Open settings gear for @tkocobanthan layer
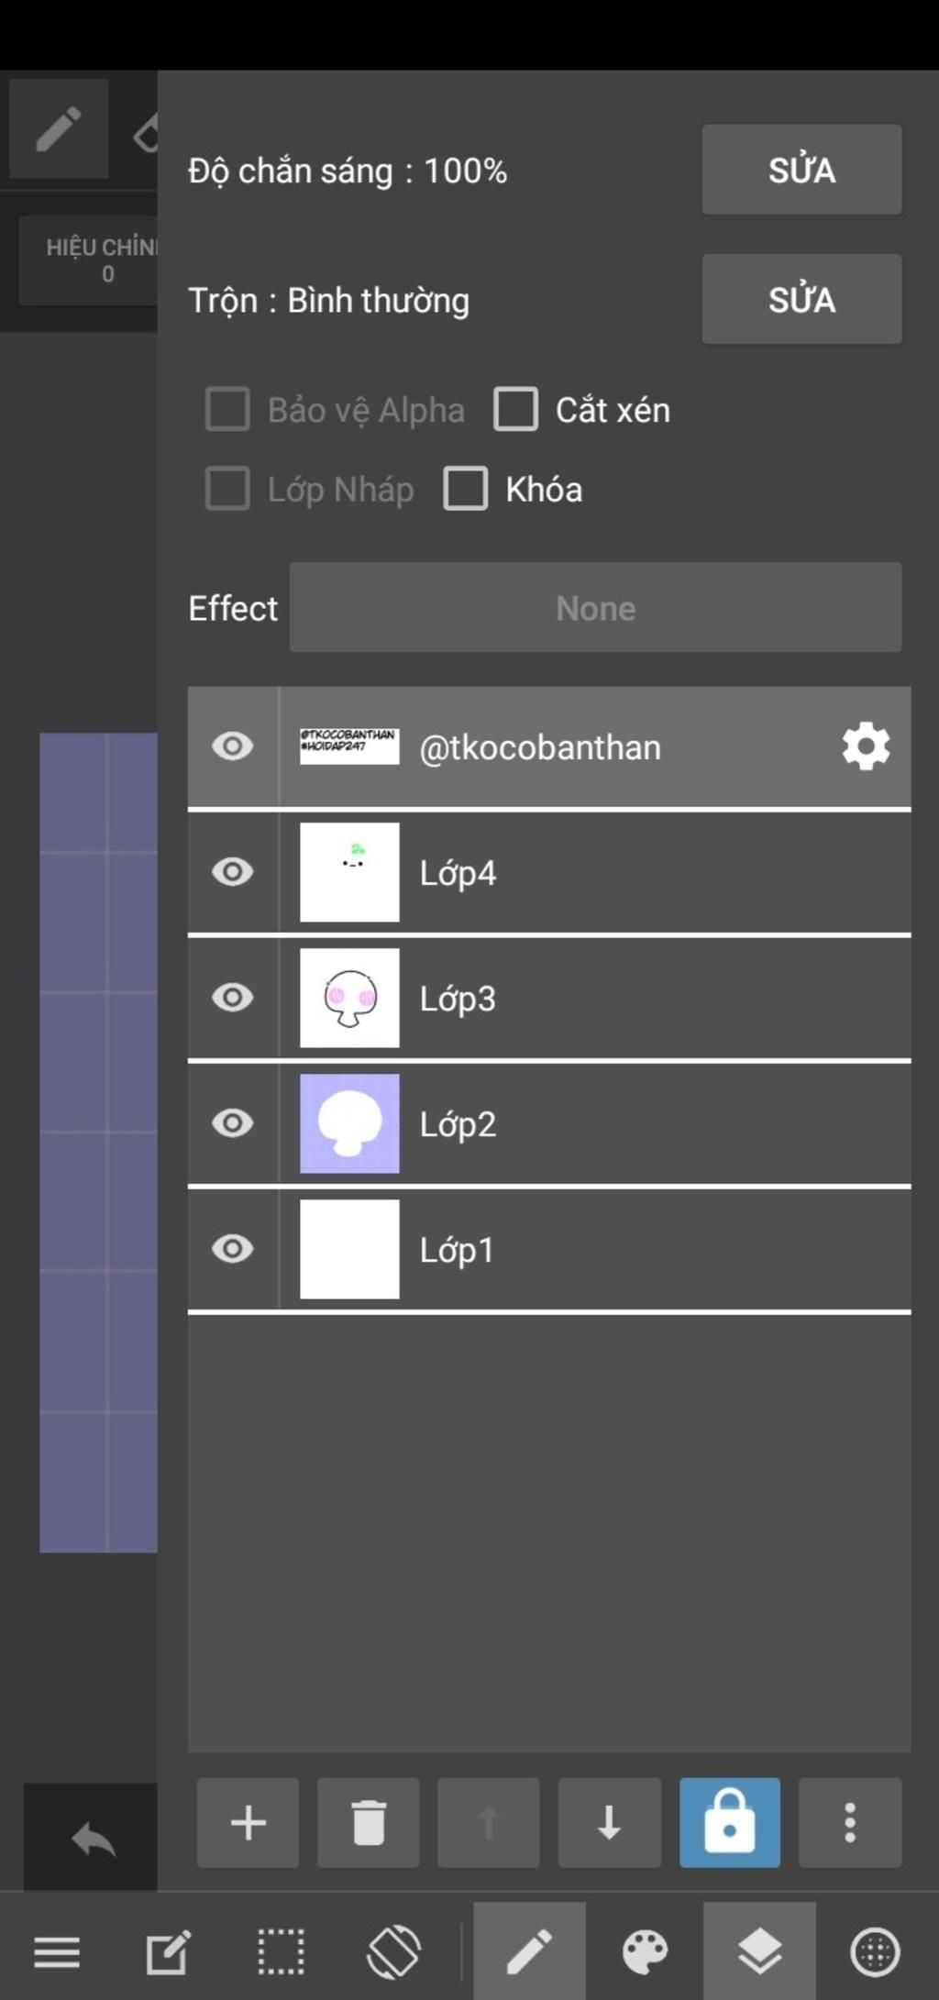 [x=866, y=746]
